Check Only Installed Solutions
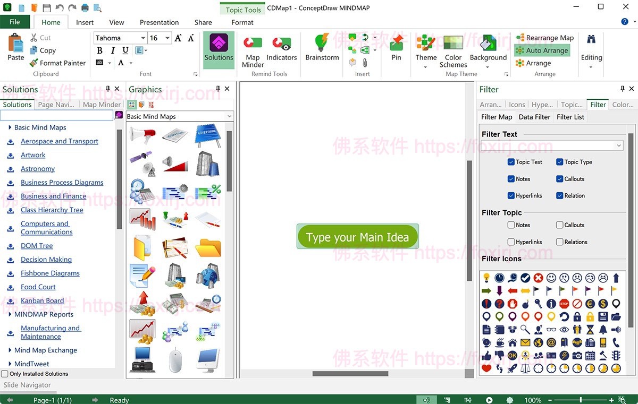Screen dimensions: 638x404 (5, 374)
